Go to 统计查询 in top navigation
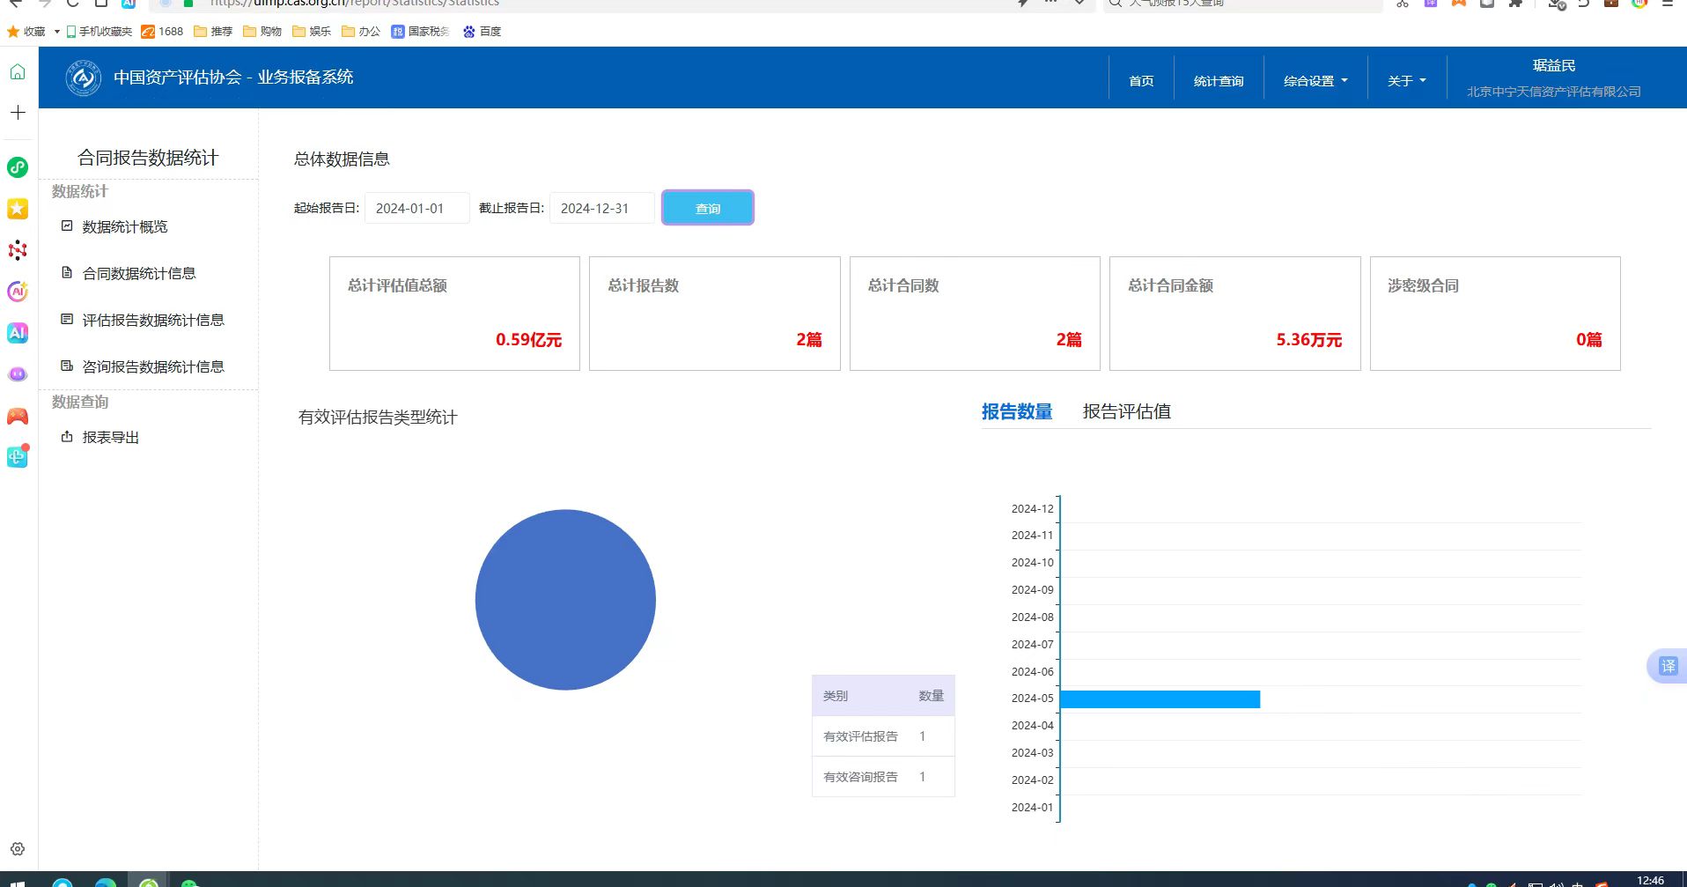This screenshot has width=1687, height=887. tap(1219, 81)
